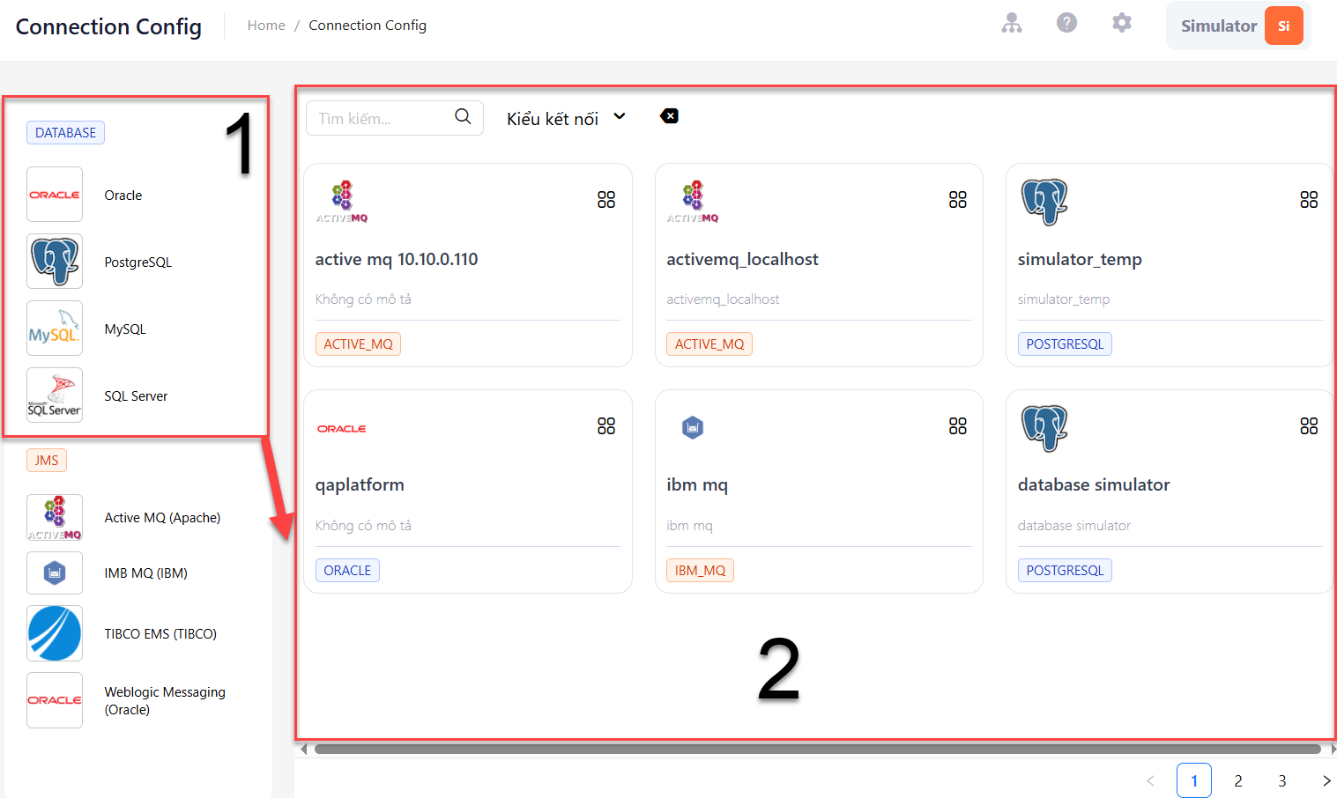Open the settings gear icon
Viewport: 1337px width, 798px height.
(1122, 23)
